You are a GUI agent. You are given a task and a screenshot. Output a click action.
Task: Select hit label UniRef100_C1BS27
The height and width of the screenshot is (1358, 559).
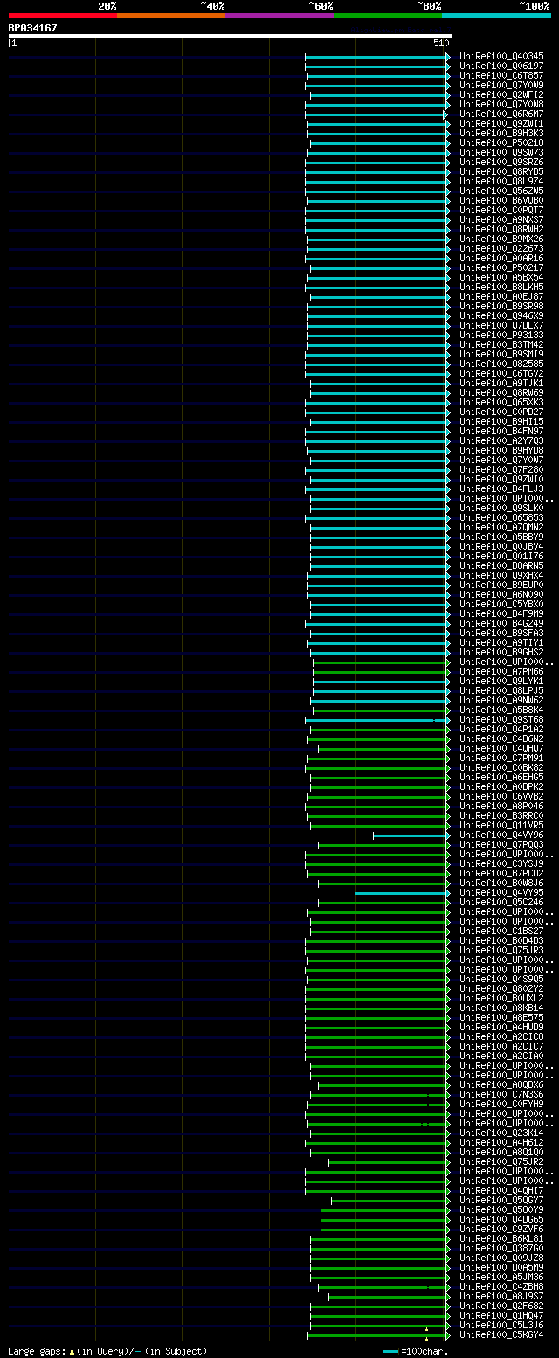[501, 931]
